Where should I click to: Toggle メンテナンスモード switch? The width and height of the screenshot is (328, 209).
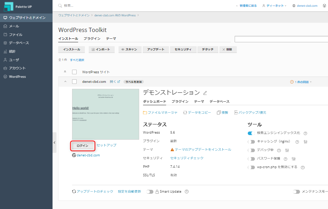point(296,192)
